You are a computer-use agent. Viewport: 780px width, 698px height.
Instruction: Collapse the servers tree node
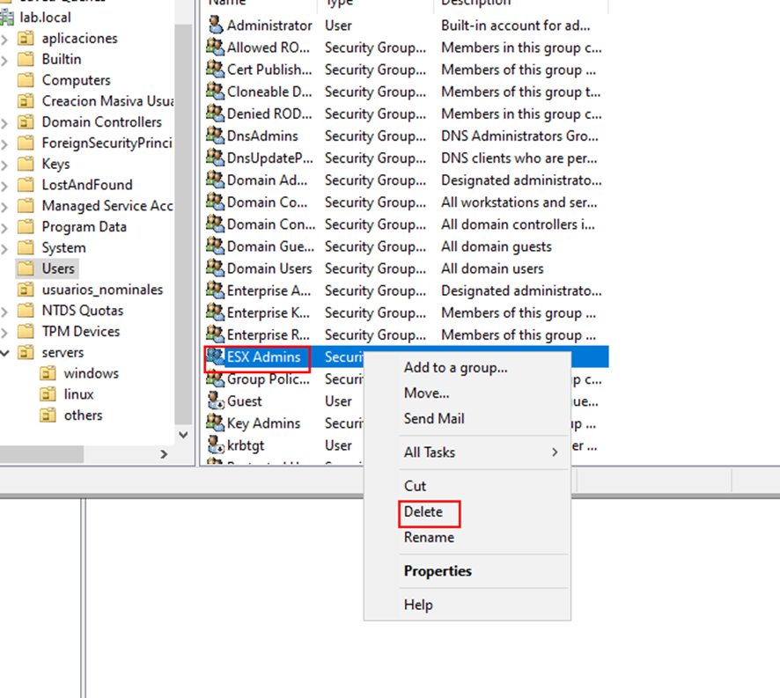(x=5, y=352)
